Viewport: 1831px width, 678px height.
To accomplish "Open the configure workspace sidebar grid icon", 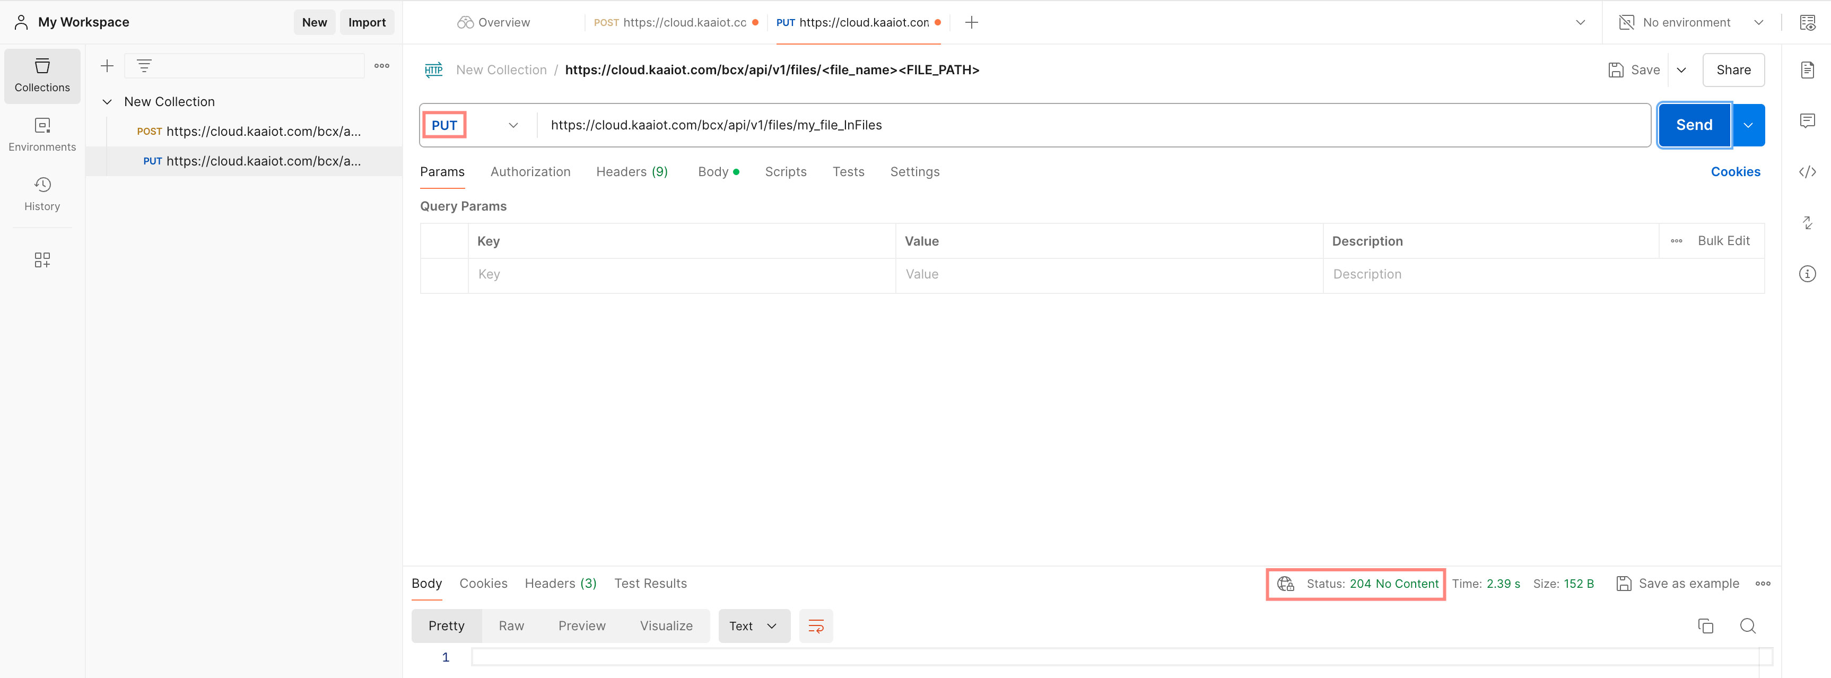I will point(42,259).
